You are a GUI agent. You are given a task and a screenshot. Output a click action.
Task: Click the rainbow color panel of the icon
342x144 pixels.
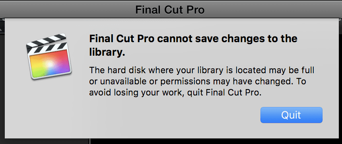(x=51, y=64)
